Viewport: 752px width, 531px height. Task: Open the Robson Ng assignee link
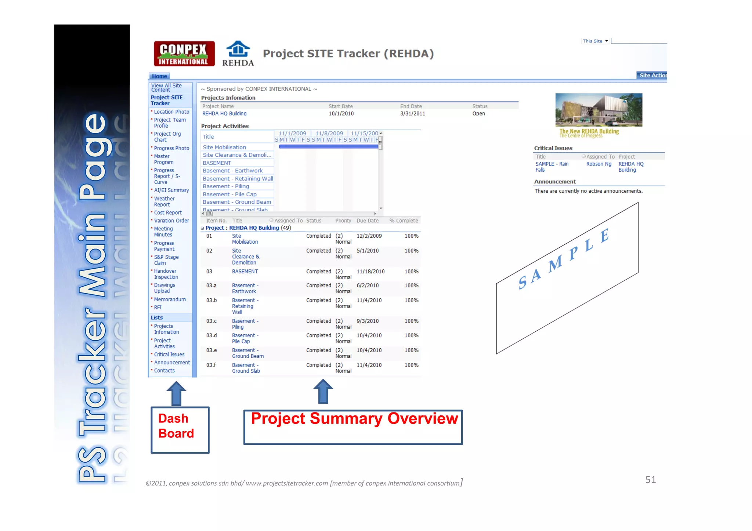[x=599, y=164]
